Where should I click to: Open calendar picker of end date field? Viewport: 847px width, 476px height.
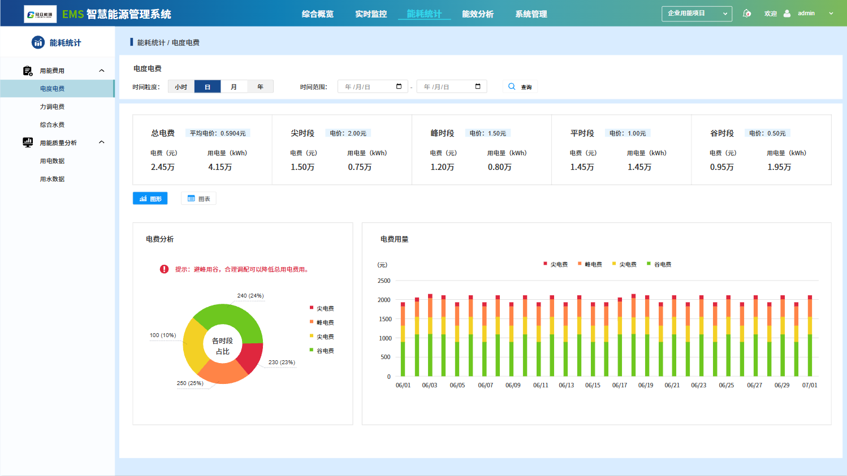(x=478, y=86)
